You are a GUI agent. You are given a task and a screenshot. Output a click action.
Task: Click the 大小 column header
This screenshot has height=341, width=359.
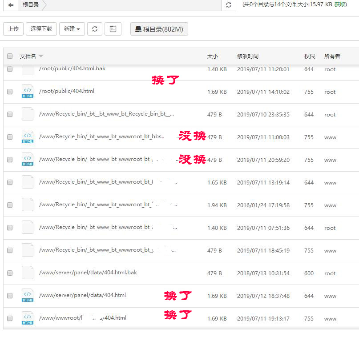(x=212, y=56)
